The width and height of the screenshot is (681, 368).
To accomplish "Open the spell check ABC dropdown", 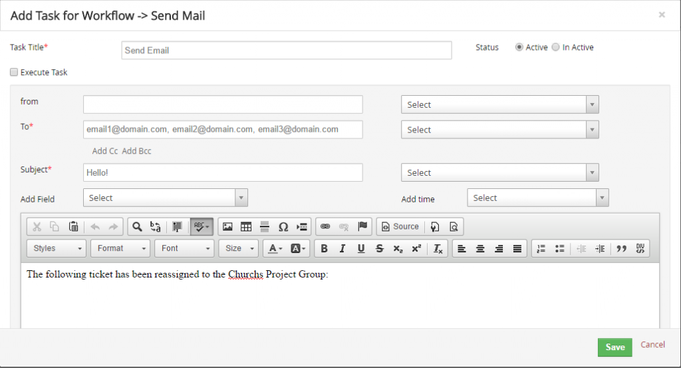I will click(x=202, y=227).
